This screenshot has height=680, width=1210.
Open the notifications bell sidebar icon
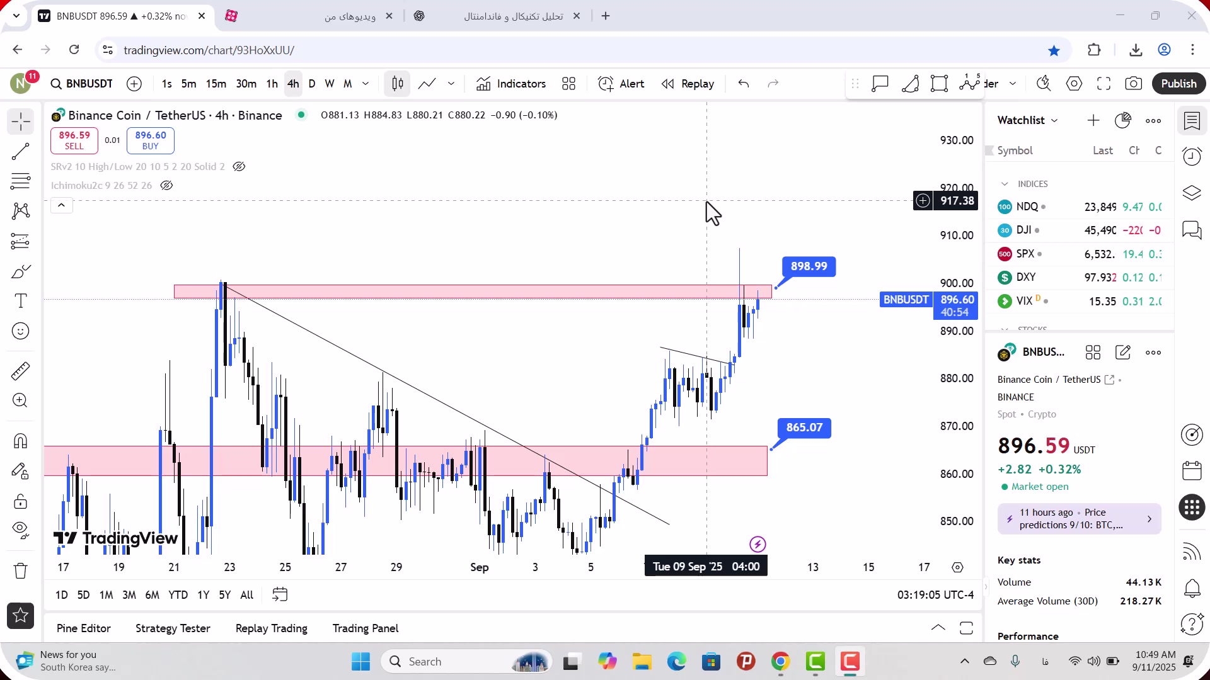(1192, 589)
